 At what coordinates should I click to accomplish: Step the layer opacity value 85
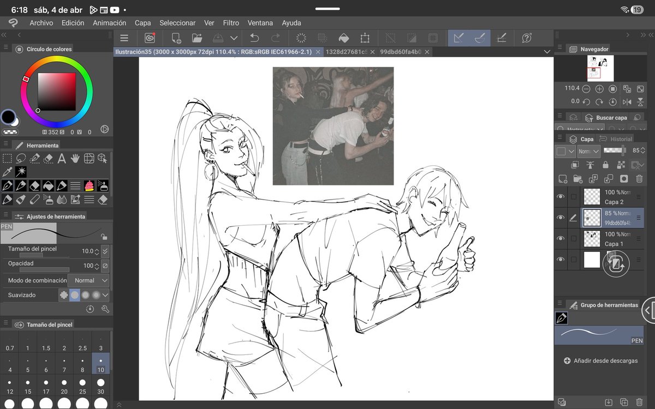[x=644, y=151]
